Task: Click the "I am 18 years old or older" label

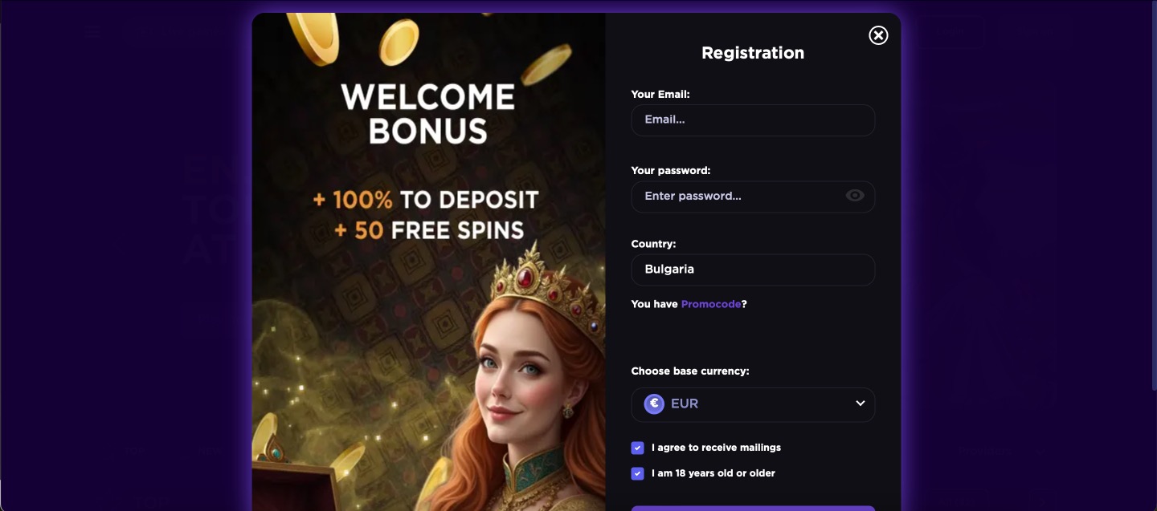Action: pyautogui.click(x=713, y=473)
